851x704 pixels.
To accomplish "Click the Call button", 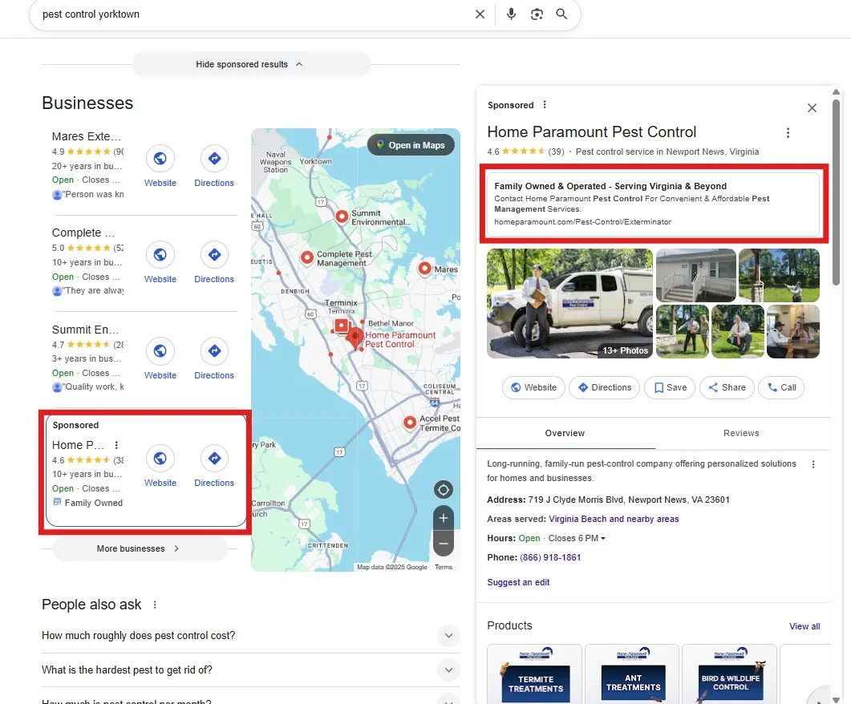I will [x=781, y=387].
